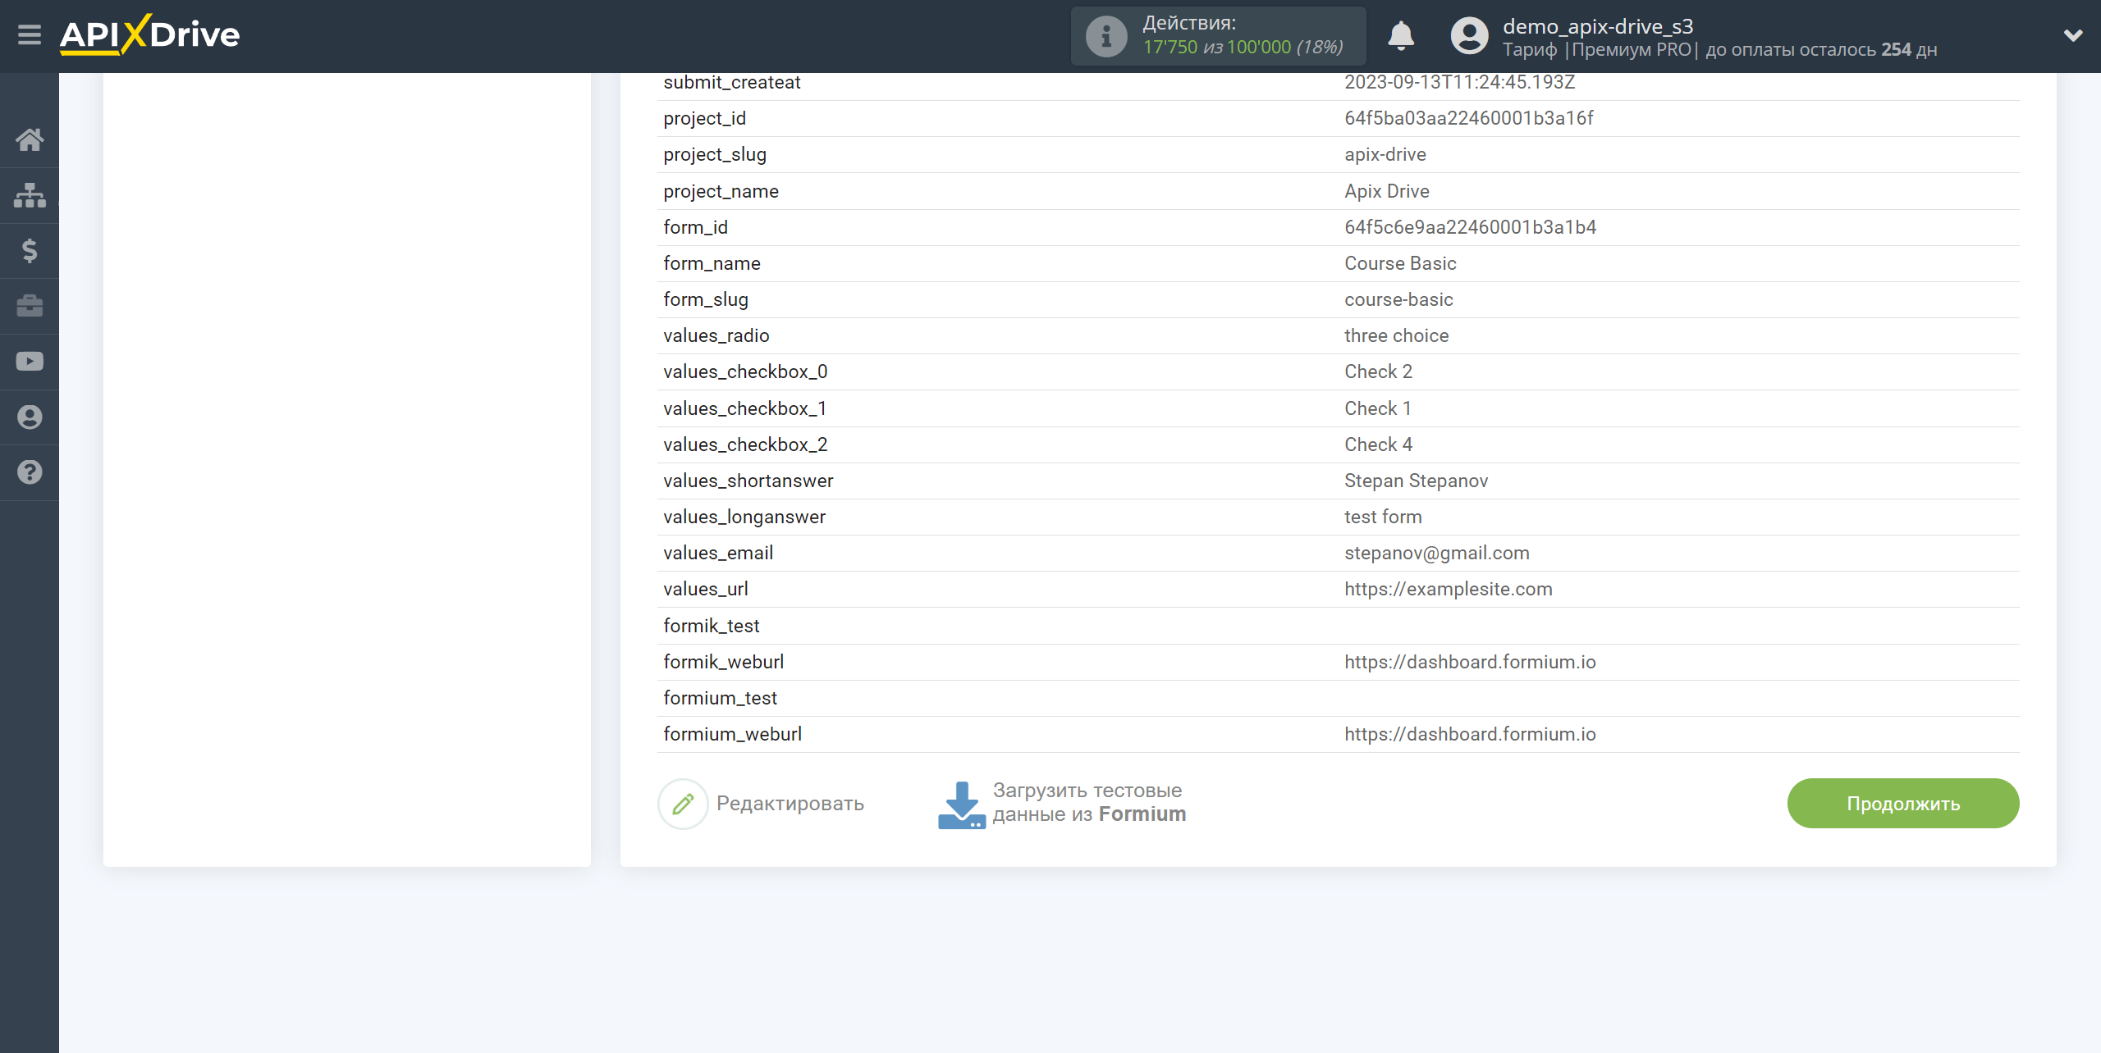Click the values_shortanswer field label

pyautogui.click(x=748, y=481)
